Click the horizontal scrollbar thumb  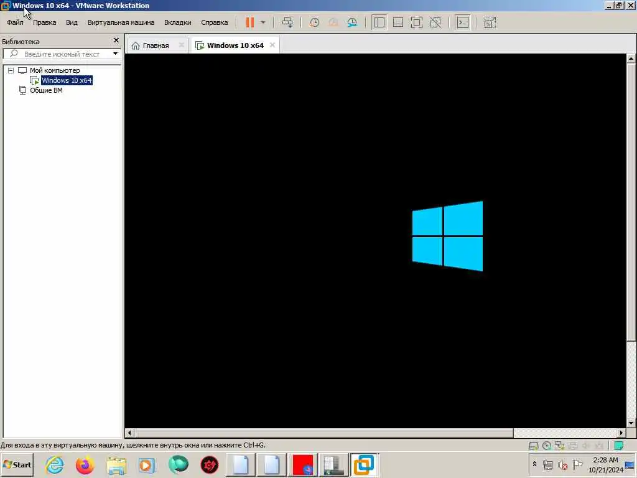[324, 433]
